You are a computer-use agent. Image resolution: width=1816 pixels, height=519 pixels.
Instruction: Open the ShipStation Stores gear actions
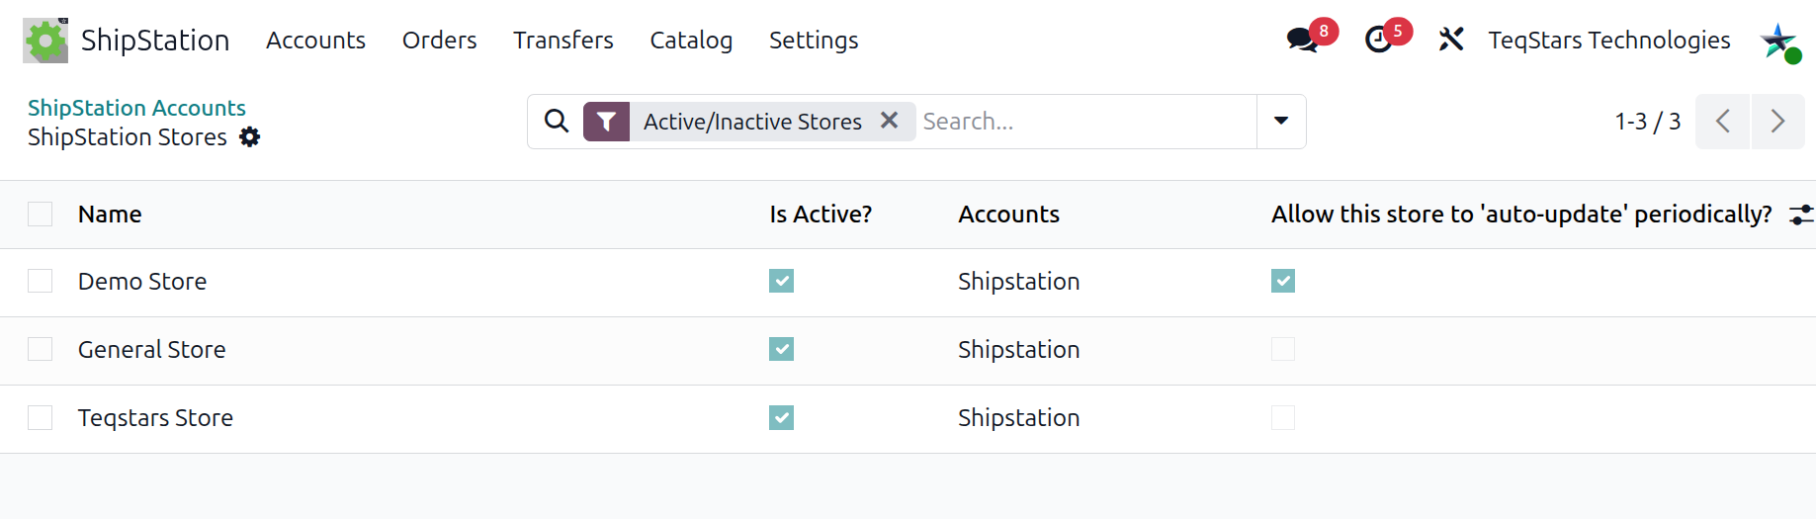click(250, 136)
